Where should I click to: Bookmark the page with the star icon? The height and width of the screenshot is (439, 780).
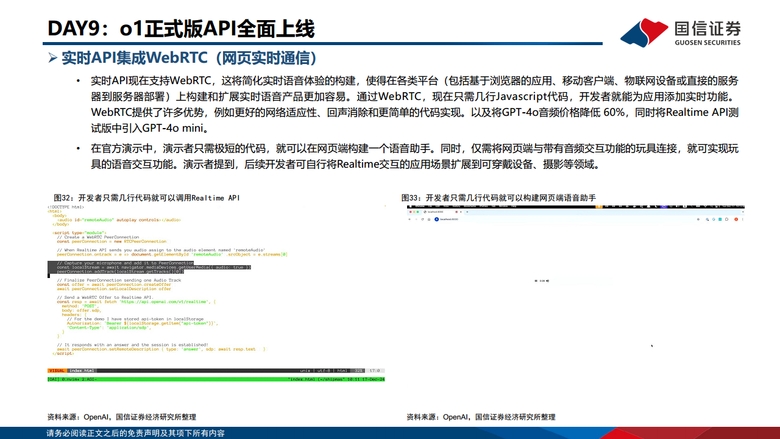pyautogui.click(x=698, y=220)
